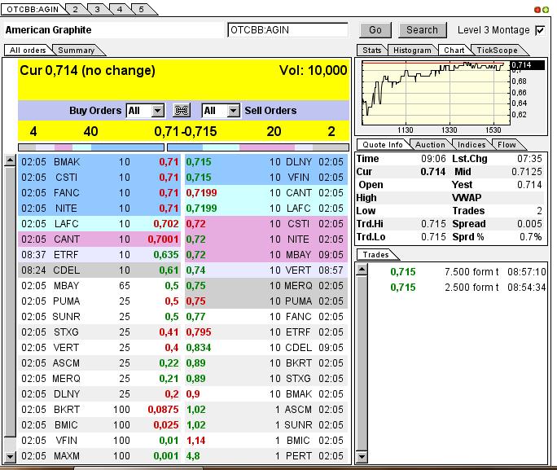Switch to workspace tab 2
Image resolution: width=557 pixels, height=470 pixels.
(74, 9)
